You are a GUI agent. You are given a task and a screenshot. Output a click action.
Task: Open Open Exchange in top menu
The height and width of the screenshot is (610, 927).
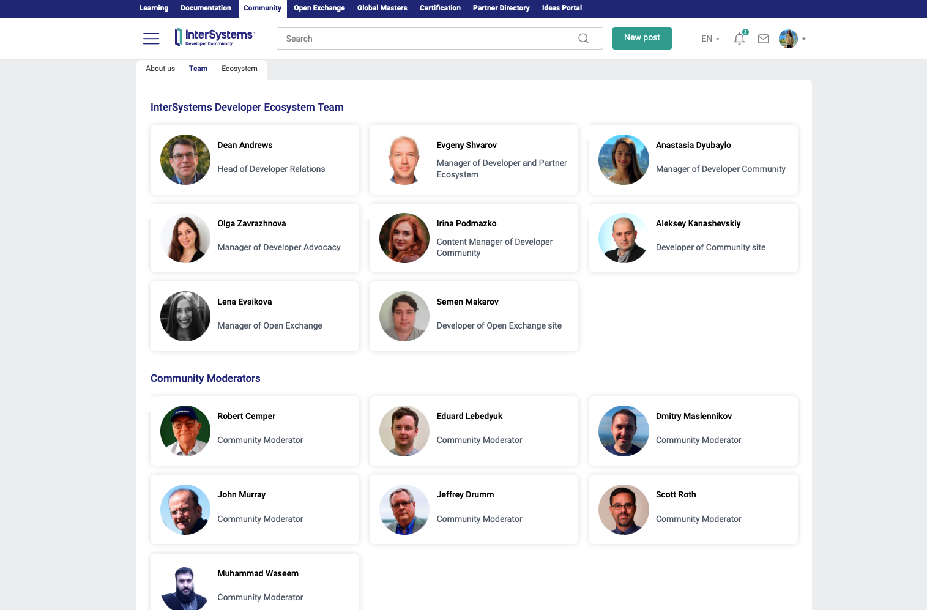point(319,8)
